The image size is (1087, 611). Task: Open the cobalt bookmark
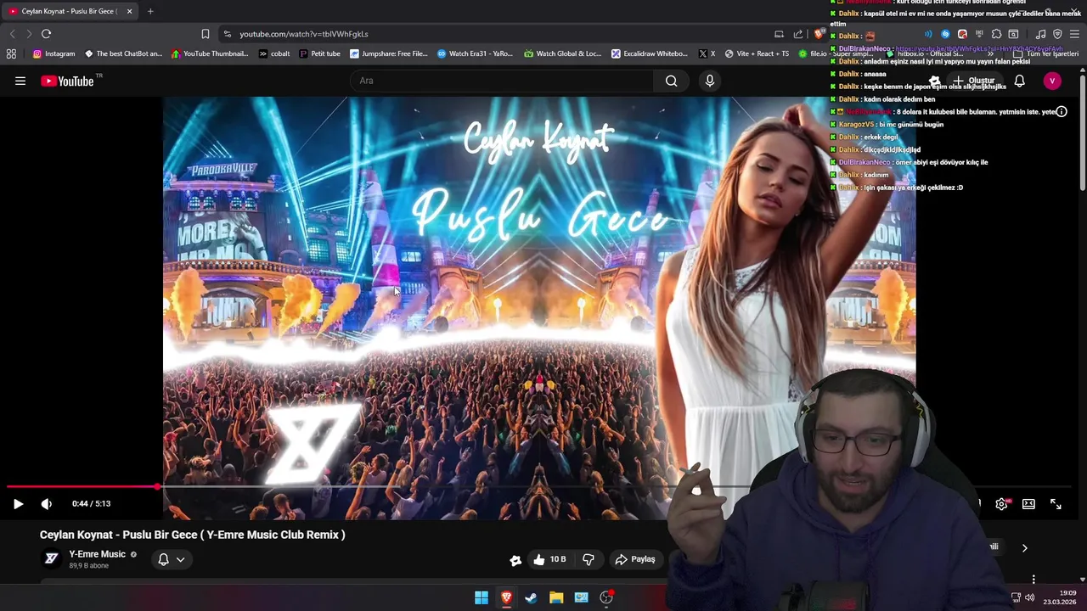274,53
